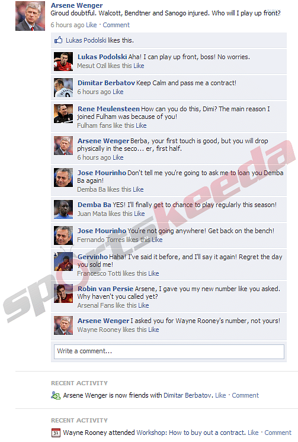298x442 pixels.
Task: Click the thumbs-up icon beside Lukas Podolski likes this
Action: [59, 40]
